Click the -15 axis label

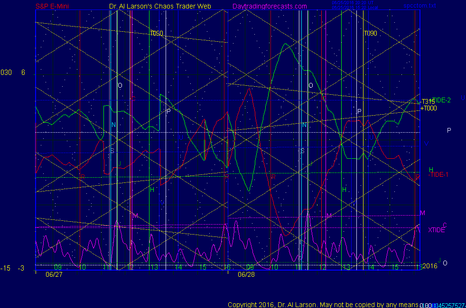pyautogui.click(x=5, y=268)
